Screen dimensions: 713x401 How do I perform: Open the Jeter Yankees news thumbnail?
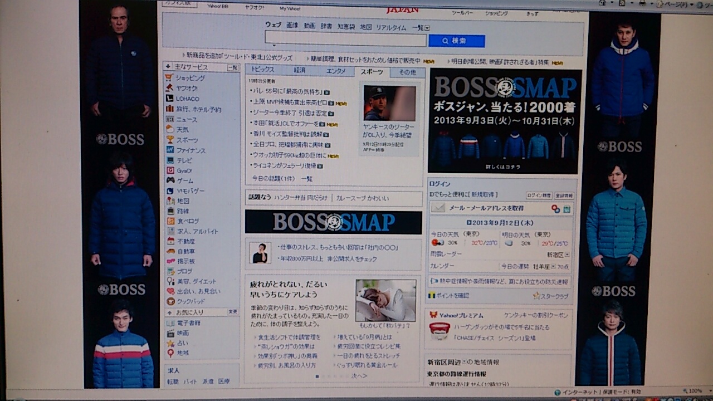coord(389,103)
